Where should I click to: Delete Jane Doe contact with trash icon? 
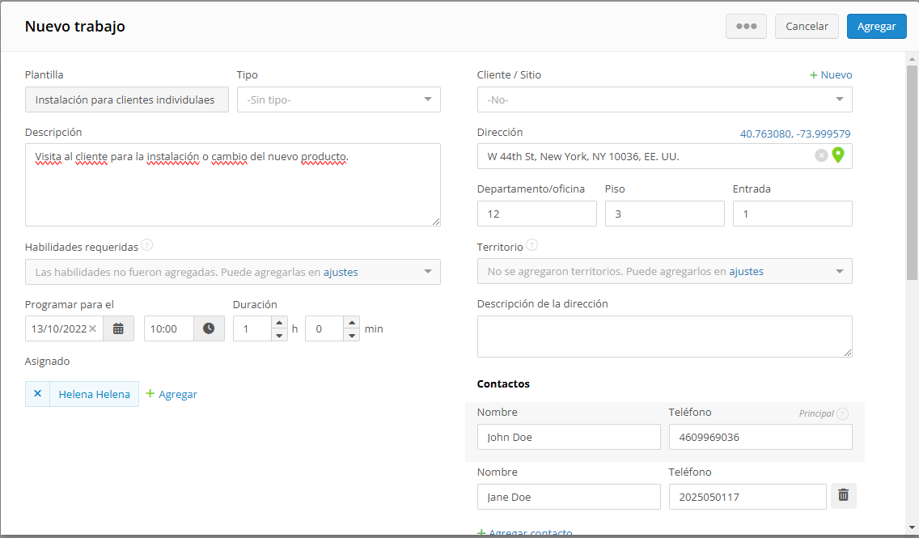pos(844,495)
